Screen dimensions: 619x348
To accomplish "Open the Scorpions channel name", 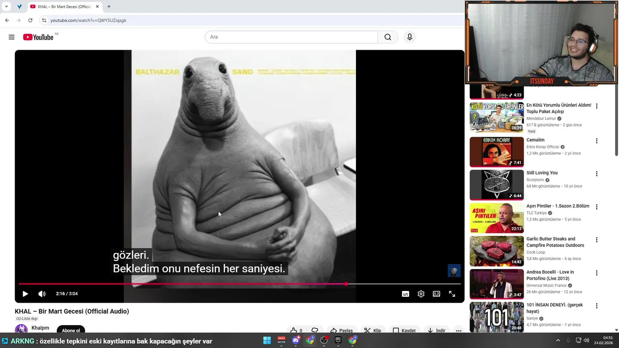I will (x=535, y=180).
